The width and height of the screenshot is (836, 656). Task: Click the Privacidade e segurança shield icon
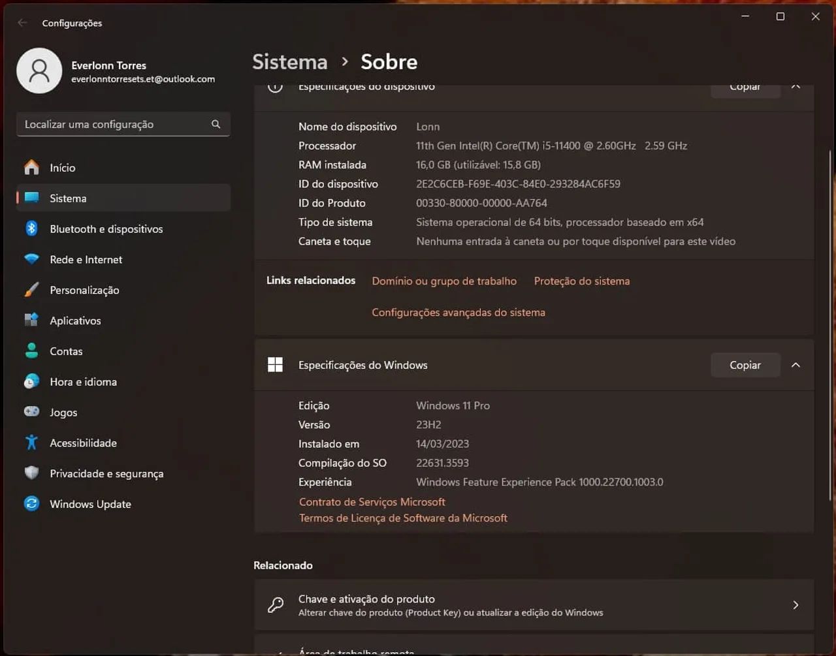31,473
